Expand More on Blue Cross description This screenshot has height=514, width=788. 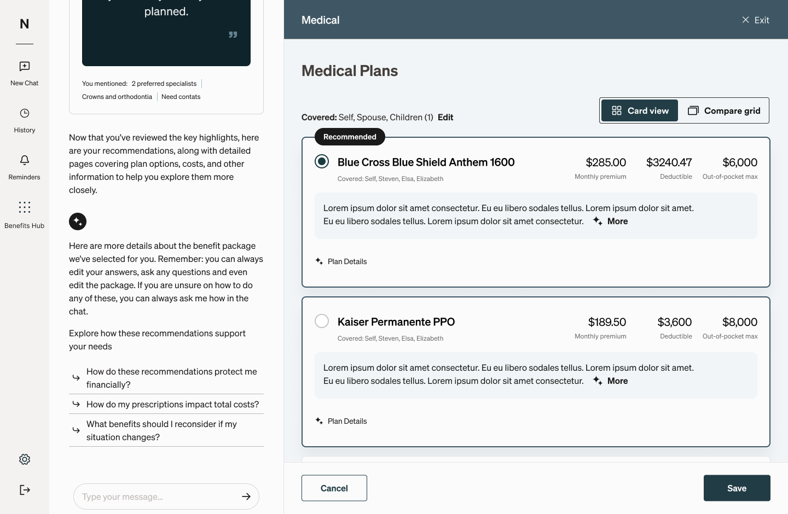617,221
